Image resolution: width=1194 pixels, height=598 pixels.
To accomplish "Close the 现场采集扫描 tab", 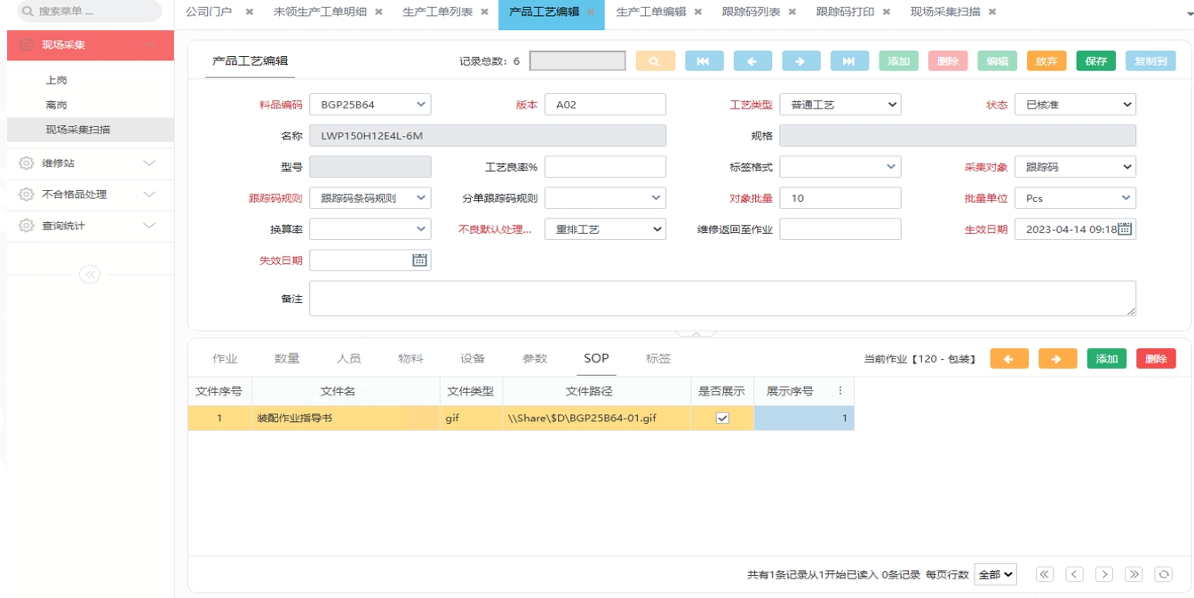I will coord(991,12).
